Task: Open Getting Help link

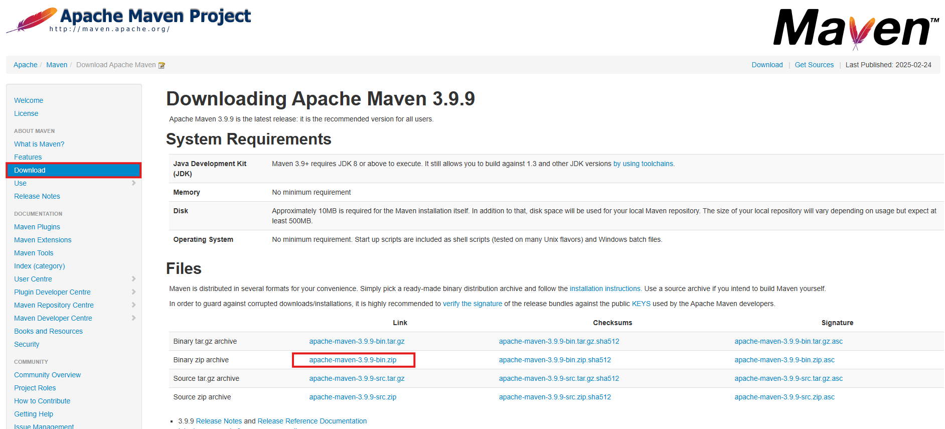Action: pos(34,414)
